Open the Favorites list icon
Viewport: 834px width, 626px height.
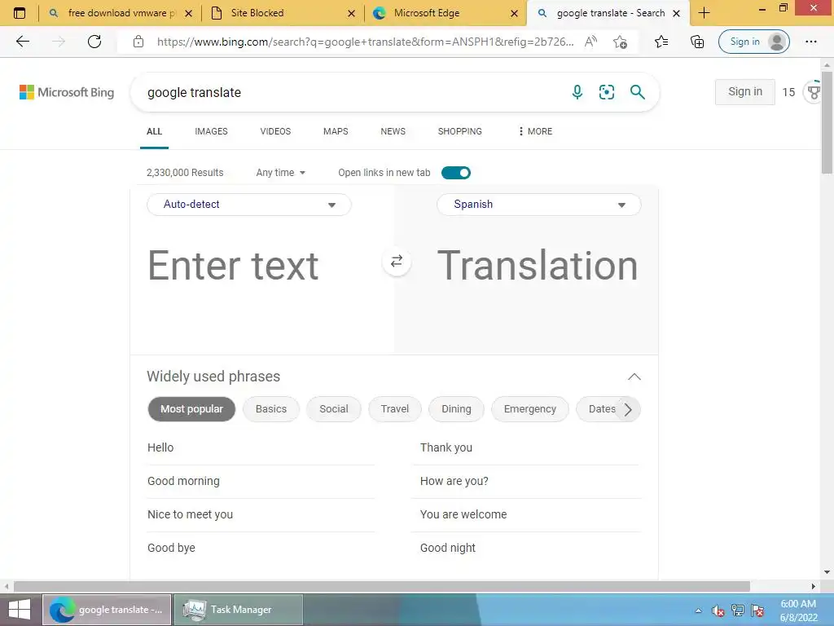(x=661, y=42)
